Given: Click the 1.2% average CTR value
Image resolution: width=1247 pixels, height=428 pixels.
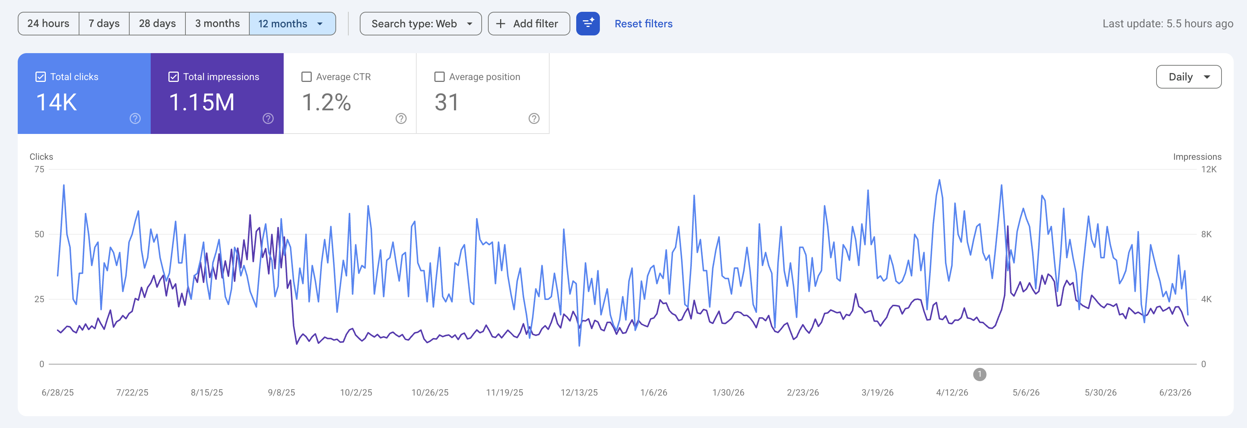Looking at the screenshot, I should click(326, 103).
